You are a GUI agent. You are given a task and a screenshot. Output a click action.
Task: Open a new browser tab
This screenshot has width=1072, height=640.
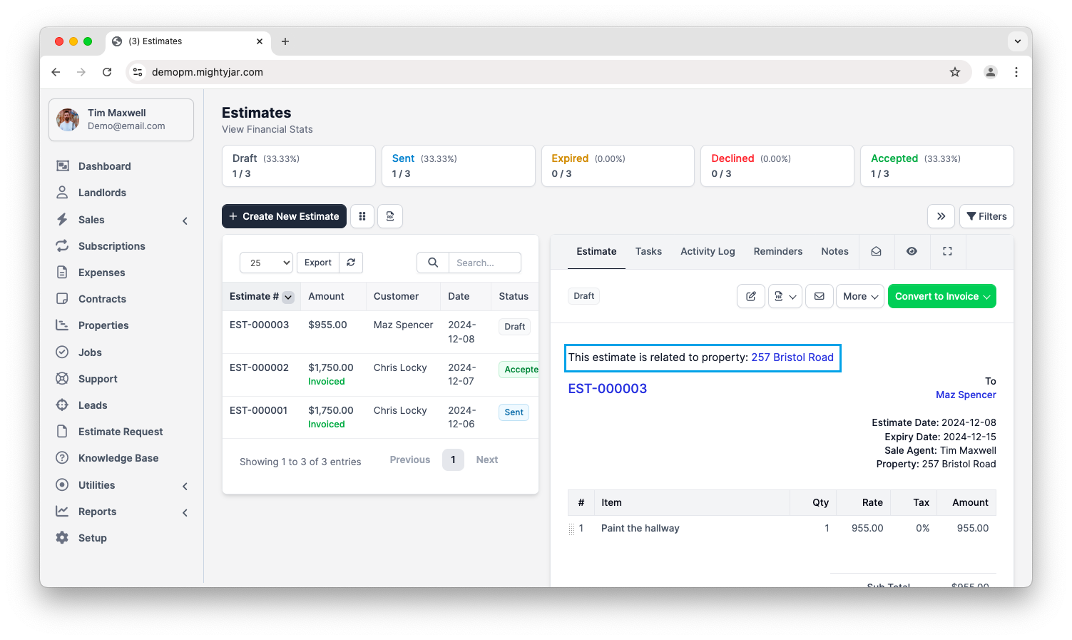[285, 41]
